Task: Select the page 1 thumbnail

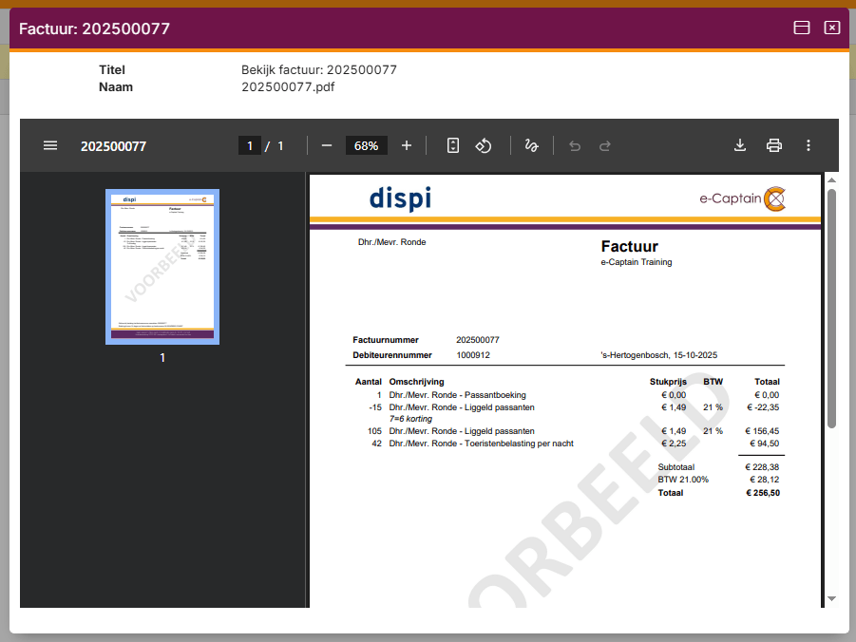Action: 162,267
